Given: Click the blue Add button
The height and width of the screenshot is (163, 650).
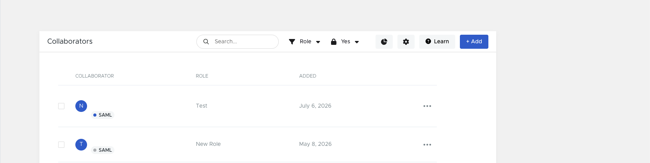Looking at the screenshot, I should coord(474,42).
